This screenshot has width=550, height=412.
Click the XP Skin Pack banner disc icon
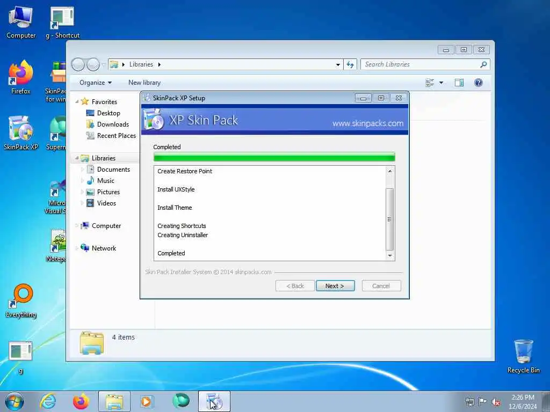tap(153, 120)
